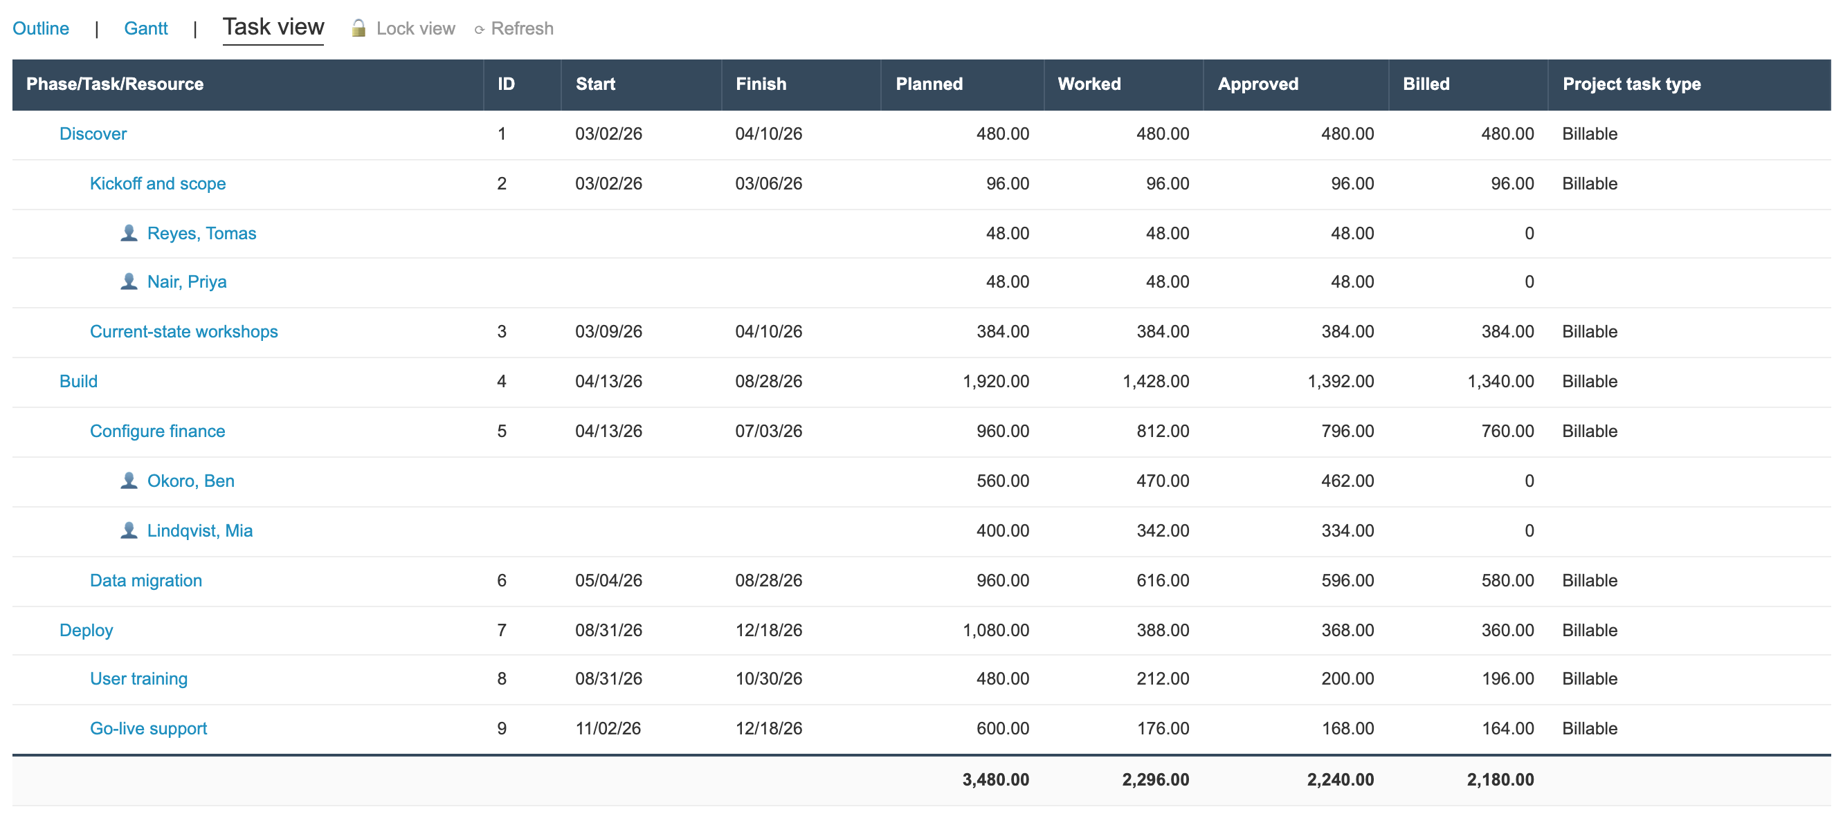The height and width of the screenshot is (816, 1834).
Task: Click person icon next to Nair, Priya
Action: [x=129, y=281]
